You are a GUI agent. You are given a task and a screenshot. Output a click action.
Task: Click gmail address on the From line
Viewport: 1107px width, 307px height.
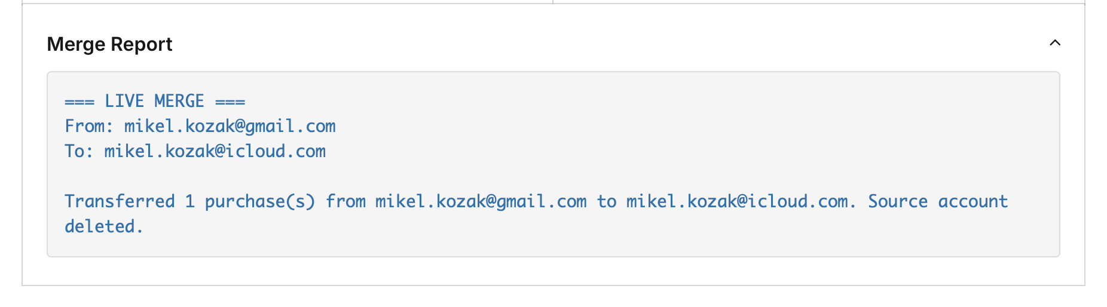tap(230, 126)
